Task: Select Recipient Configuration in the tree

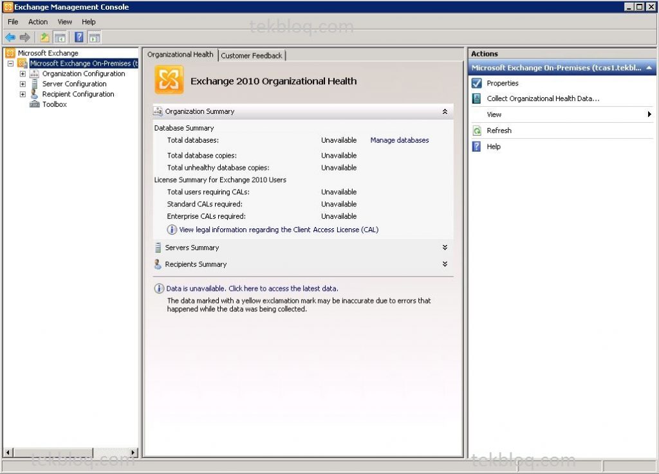Action: [x=78, y=94]
